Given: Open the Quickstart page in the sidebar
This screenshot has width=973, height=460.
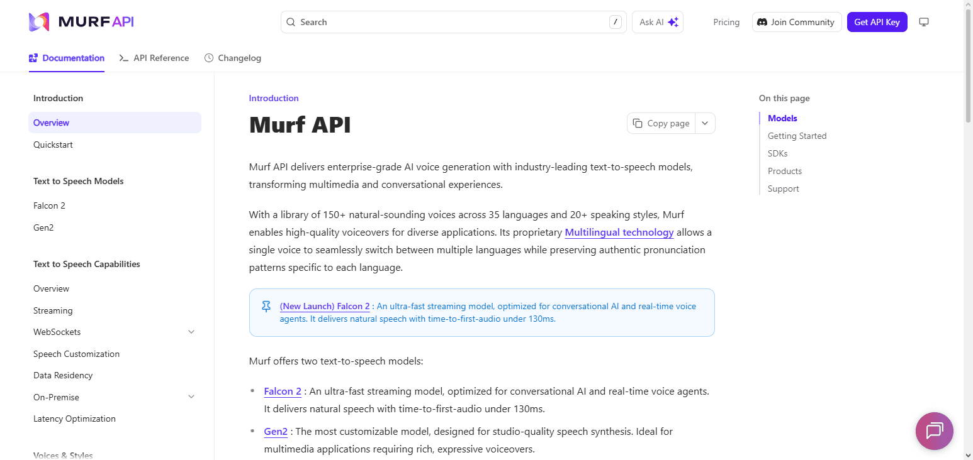Looking at the screenshot, I should pyautogui.click(x=53, y=145).
